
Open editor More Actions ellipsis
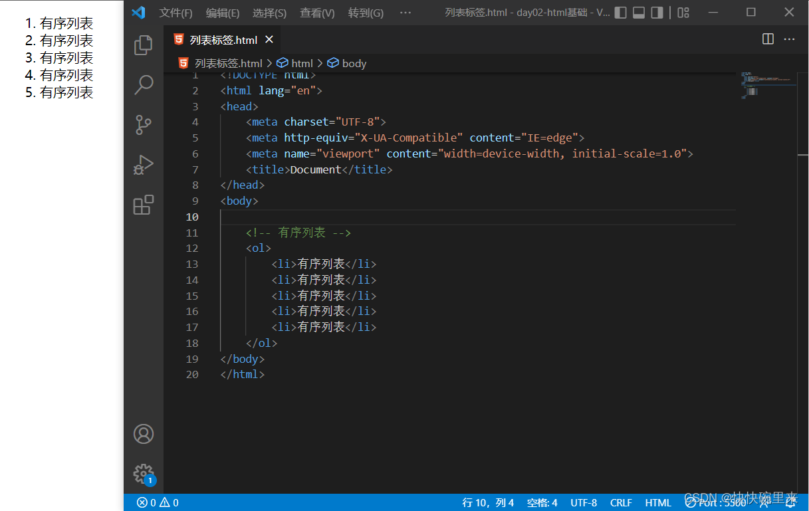pyautogui.click(x=789, y=39)
